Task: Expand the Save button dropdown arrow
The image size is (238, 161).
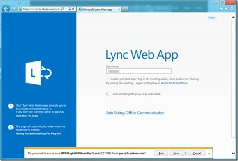Action: tap(185, 153)
